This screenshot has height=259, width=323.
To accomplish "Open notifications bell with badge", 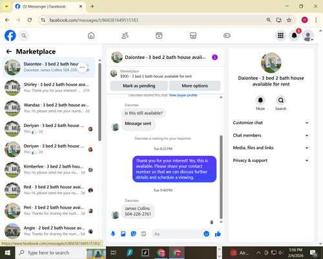I will 295,36.
